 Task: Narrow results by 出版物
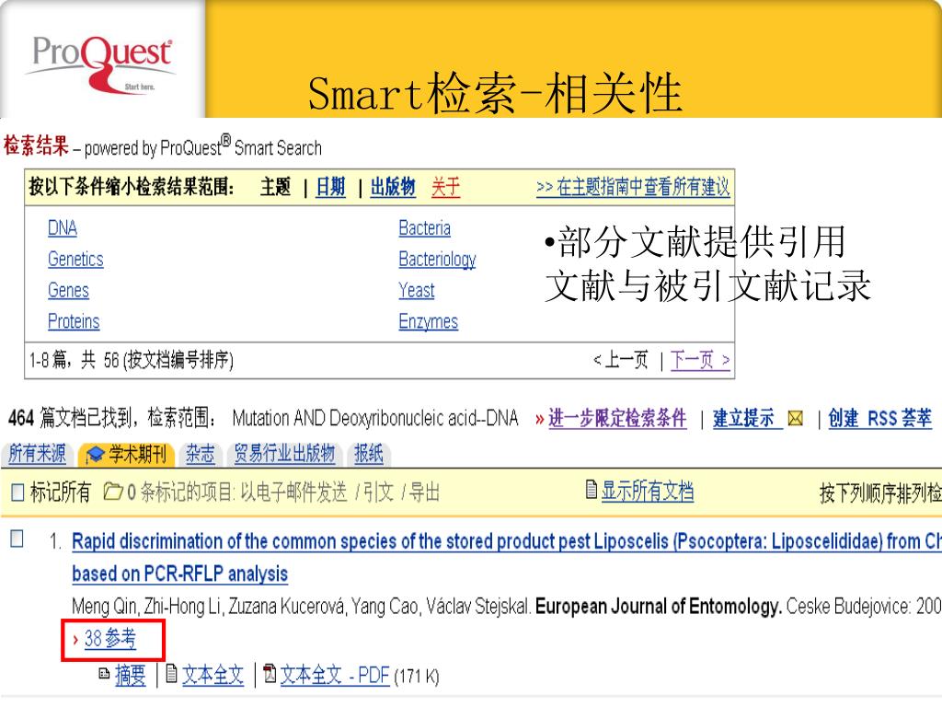click(393, 187)
